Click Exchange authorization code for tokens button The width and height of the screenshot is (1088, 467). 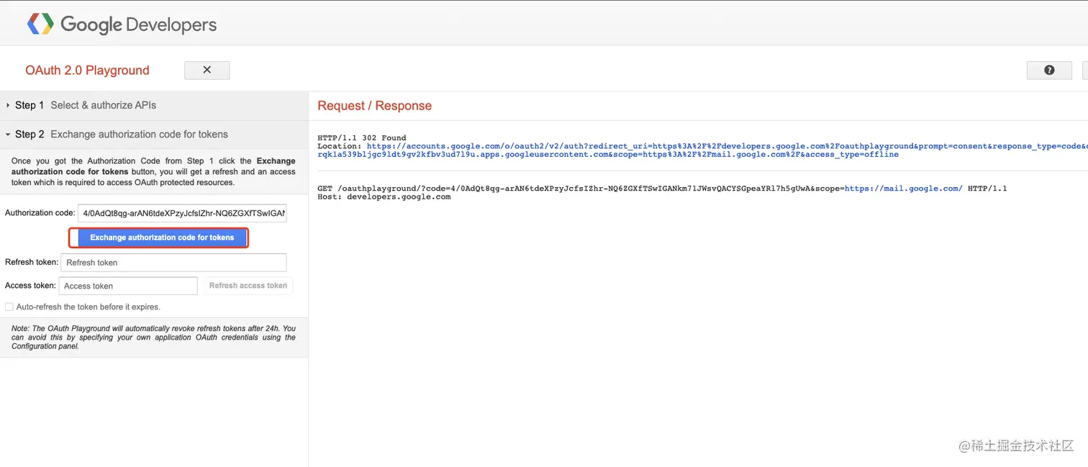coord(162,237)
